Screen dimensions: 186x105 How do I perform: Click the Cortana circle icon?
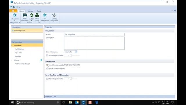coord(18,102)
